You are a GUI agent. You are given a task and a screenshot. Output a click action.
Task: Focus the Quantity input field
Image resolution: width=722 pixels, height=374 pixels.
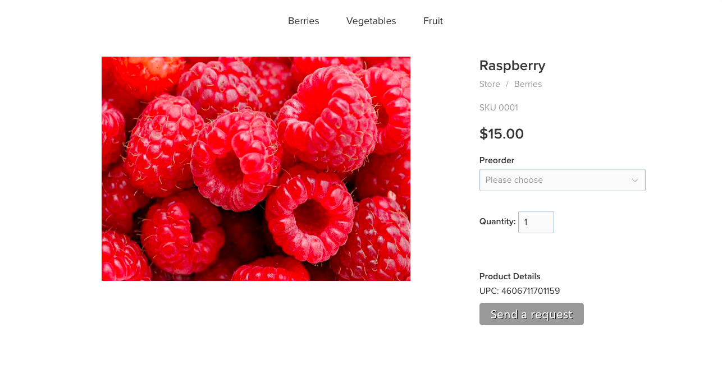pos(536,222)
